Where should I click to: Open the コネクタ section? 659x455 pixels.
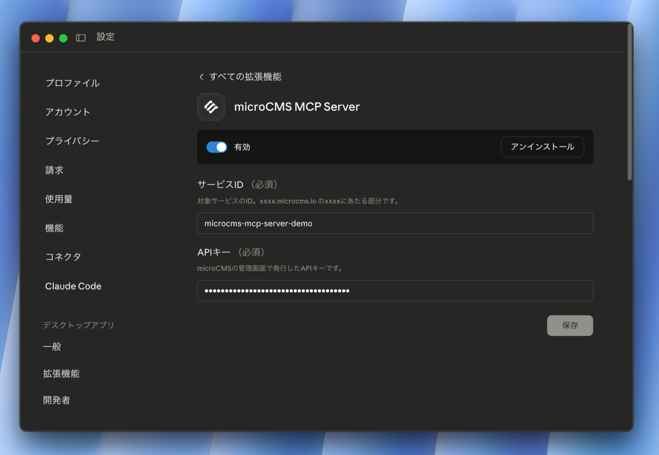pyautogui.click(x=63, y=257)
